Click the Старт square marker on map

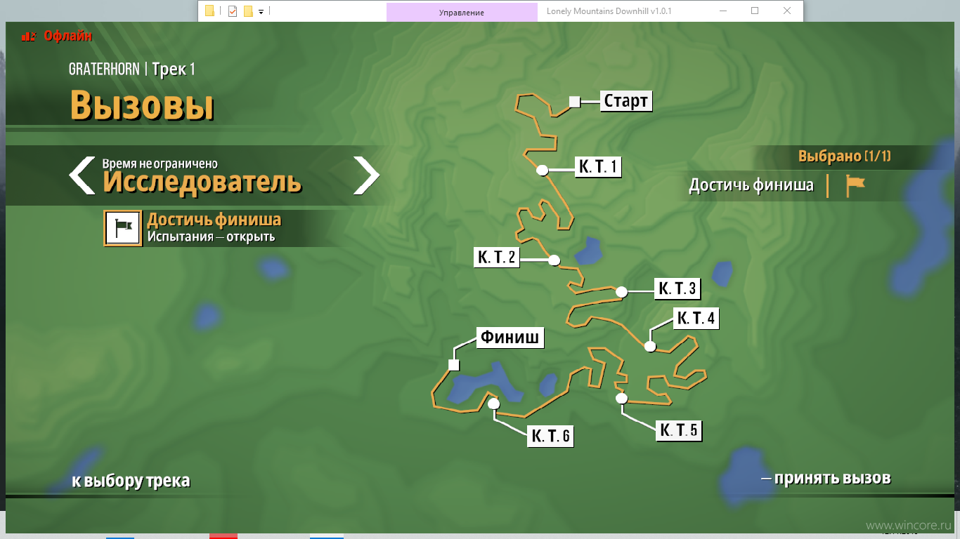click(x=574, y=102)
